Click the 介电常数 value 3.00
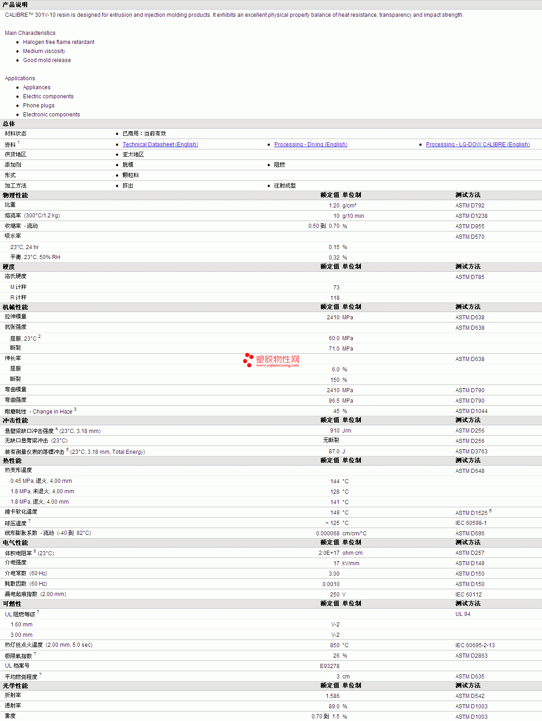Screen dimensions: 542x721 (x=334, y=574)
